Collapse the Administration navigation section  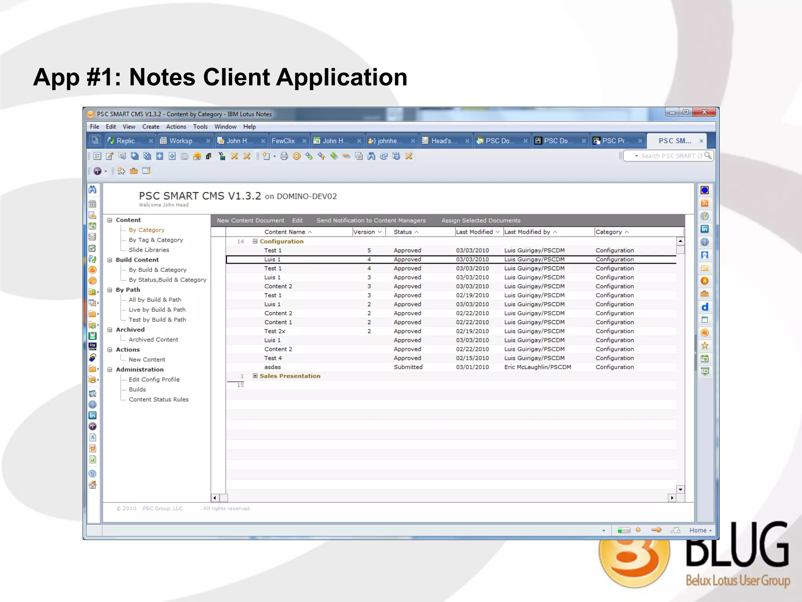tap(110, 370)
